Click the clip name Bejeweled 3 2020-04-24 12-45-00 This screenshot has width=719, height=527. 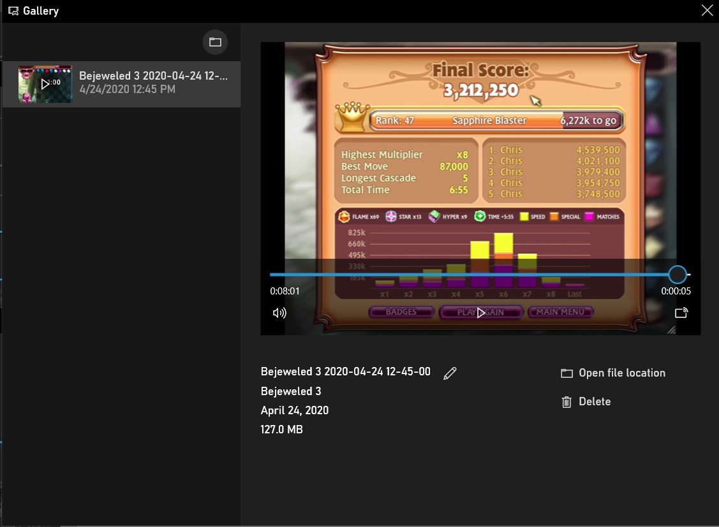pos(345,372)
